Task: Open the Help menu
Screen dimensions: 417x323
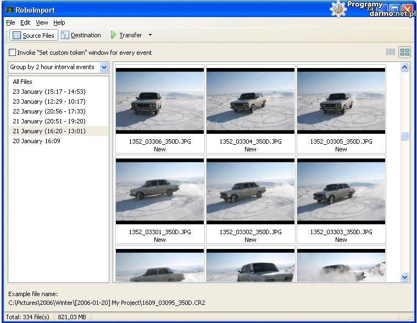Action: click(x=59, y=22)
